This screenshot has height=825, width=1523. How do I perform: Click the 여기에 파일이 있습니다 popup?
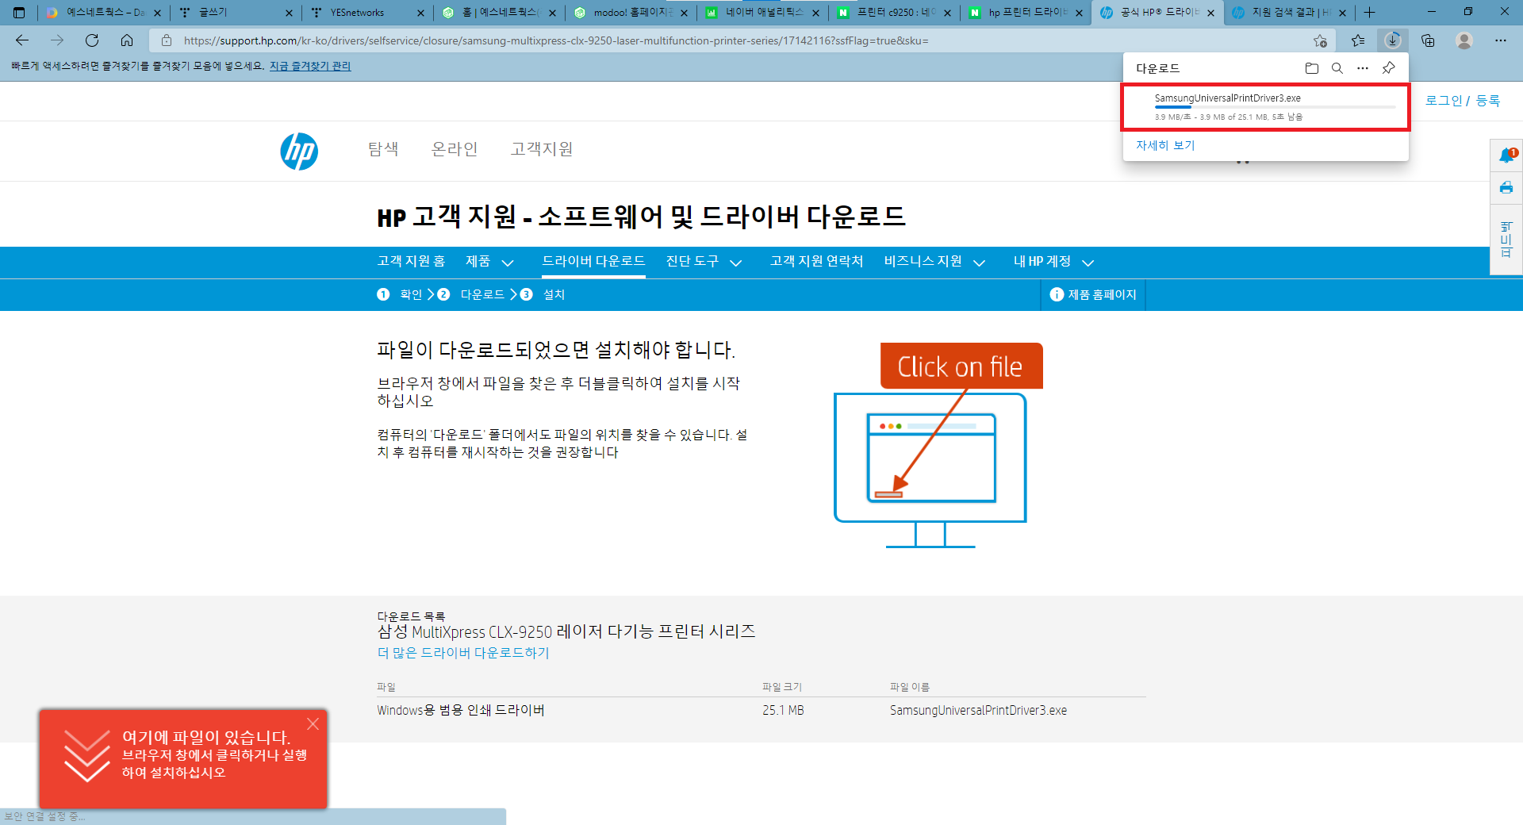183,759
